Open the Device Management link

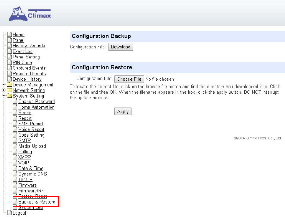pos(33,85)
